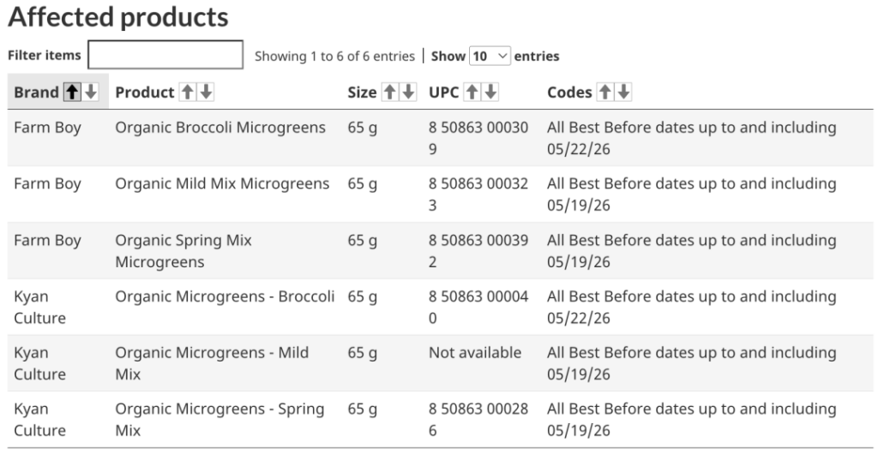
Task: Click the Organic Microgreens - Broccoli row
Action: click(440, 307)
